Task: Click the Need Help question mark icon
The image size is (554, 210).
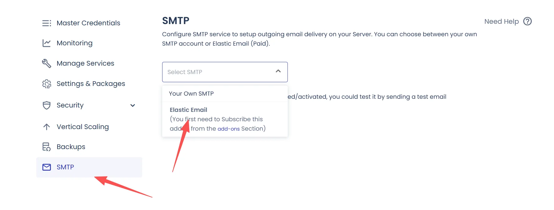Action: 527,21
